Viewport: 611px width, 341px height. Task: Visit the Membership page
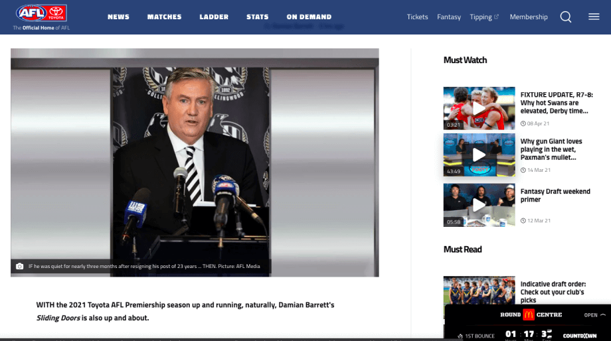pos(529,17)
